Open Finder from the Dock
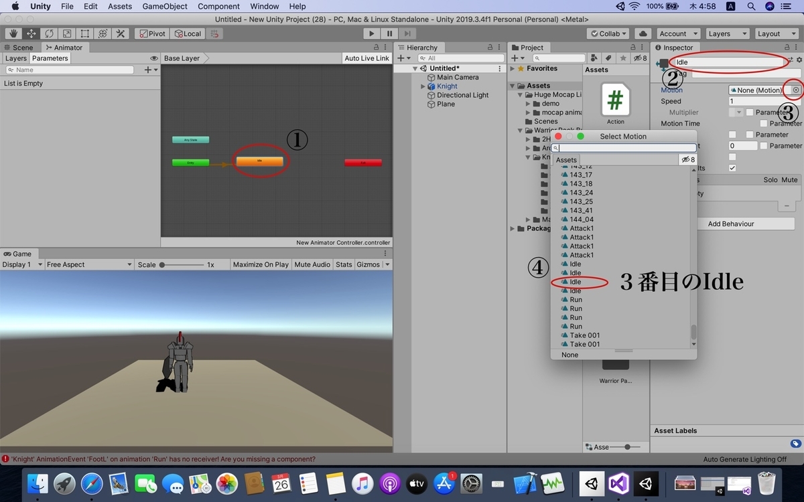Screen dimensions: 804x502 39,483
